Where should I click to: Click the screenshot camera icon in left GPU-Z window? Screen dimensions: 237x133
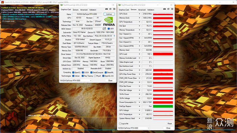(x=107, y=9)
